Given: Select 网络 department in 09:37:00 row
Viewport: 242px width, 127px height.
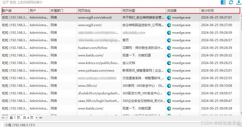Looking at the screenshot, I should 54,25.
